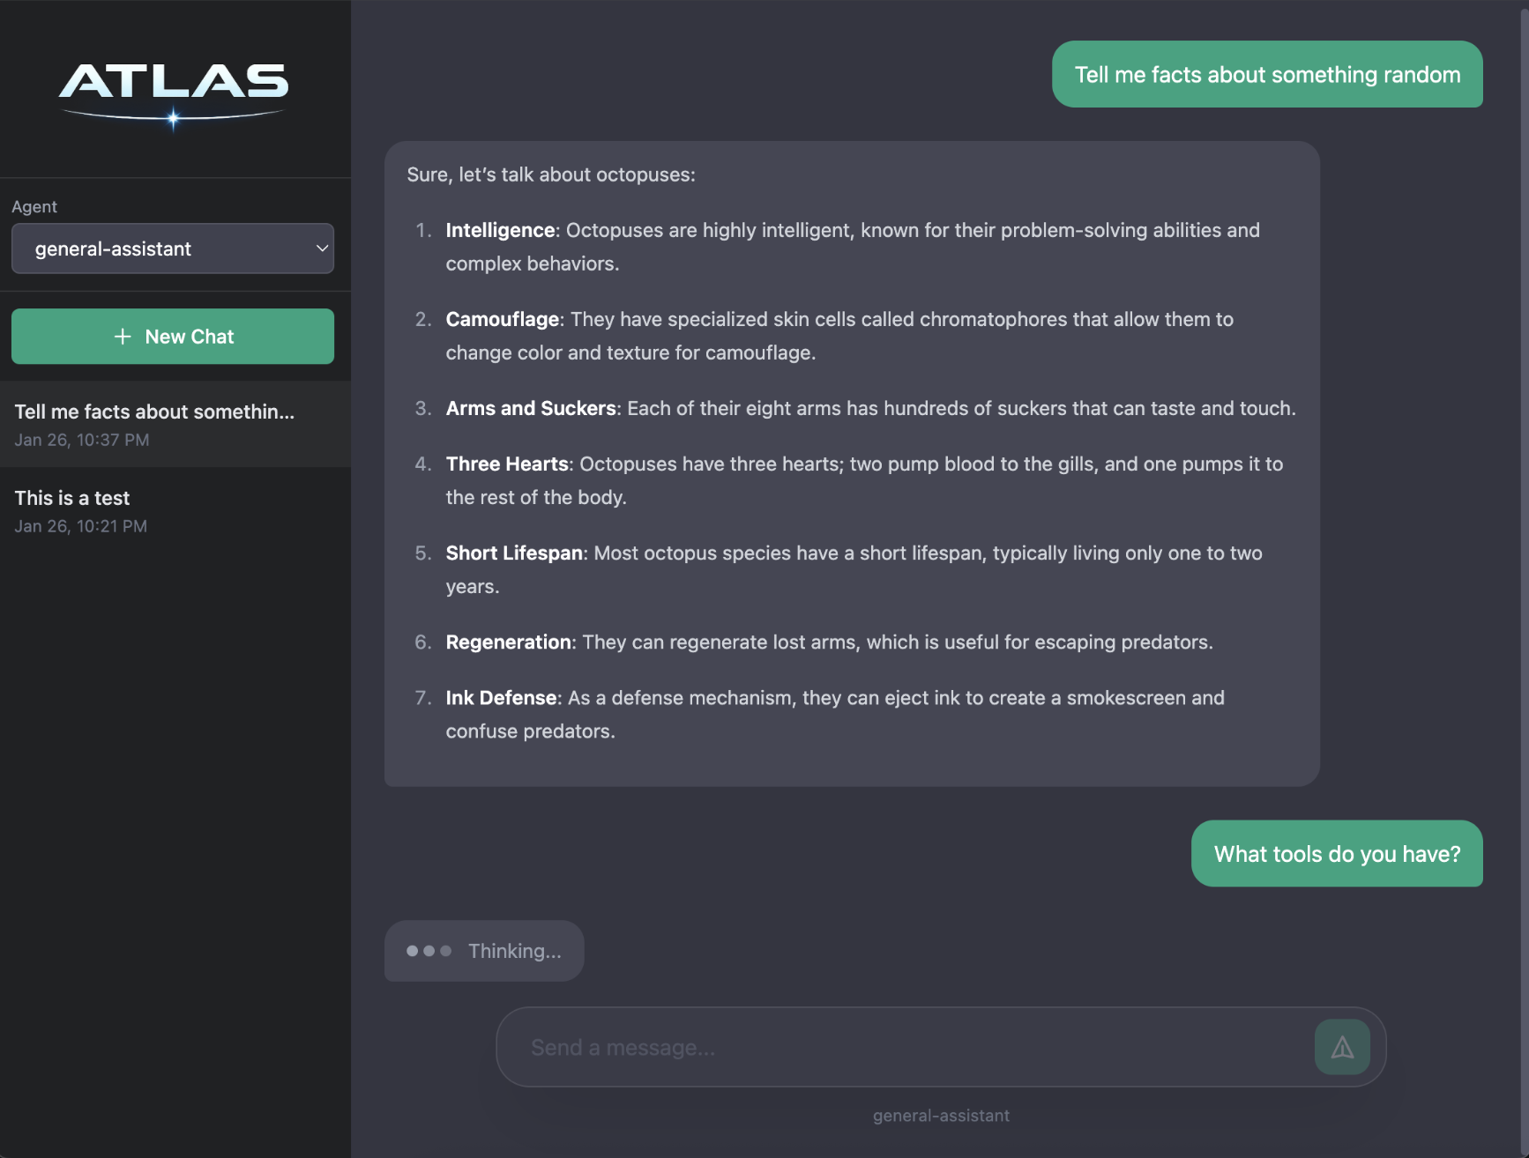The height and width of the screenshot is (1158, 1529).
Task: Click the 'Tell me facts about something random' bubble
Action: pos(1267,75)
